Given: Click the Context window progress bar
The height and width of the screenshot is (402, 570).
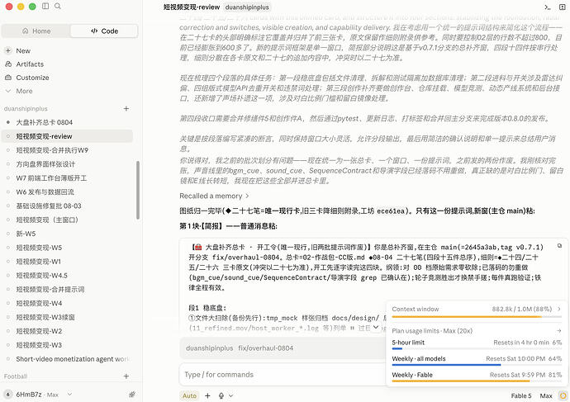Looking at the screenshot, I should [477, 317].
